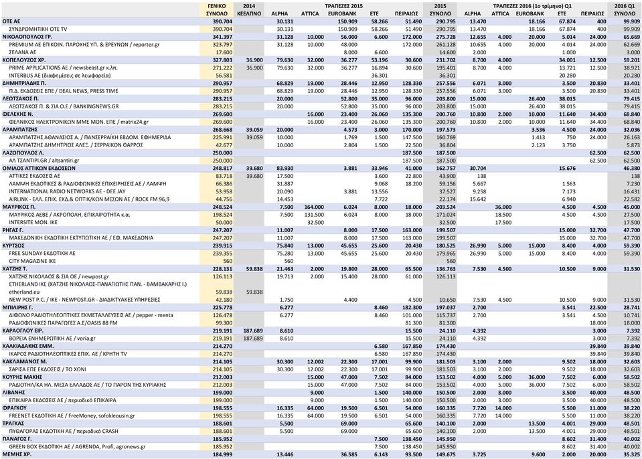Click the voria.gr row label
642x459 pixels.
click(x=52, y=339)
